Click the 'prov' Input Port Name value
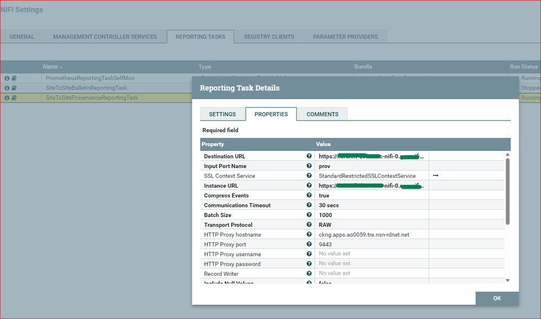 [324, 166]
